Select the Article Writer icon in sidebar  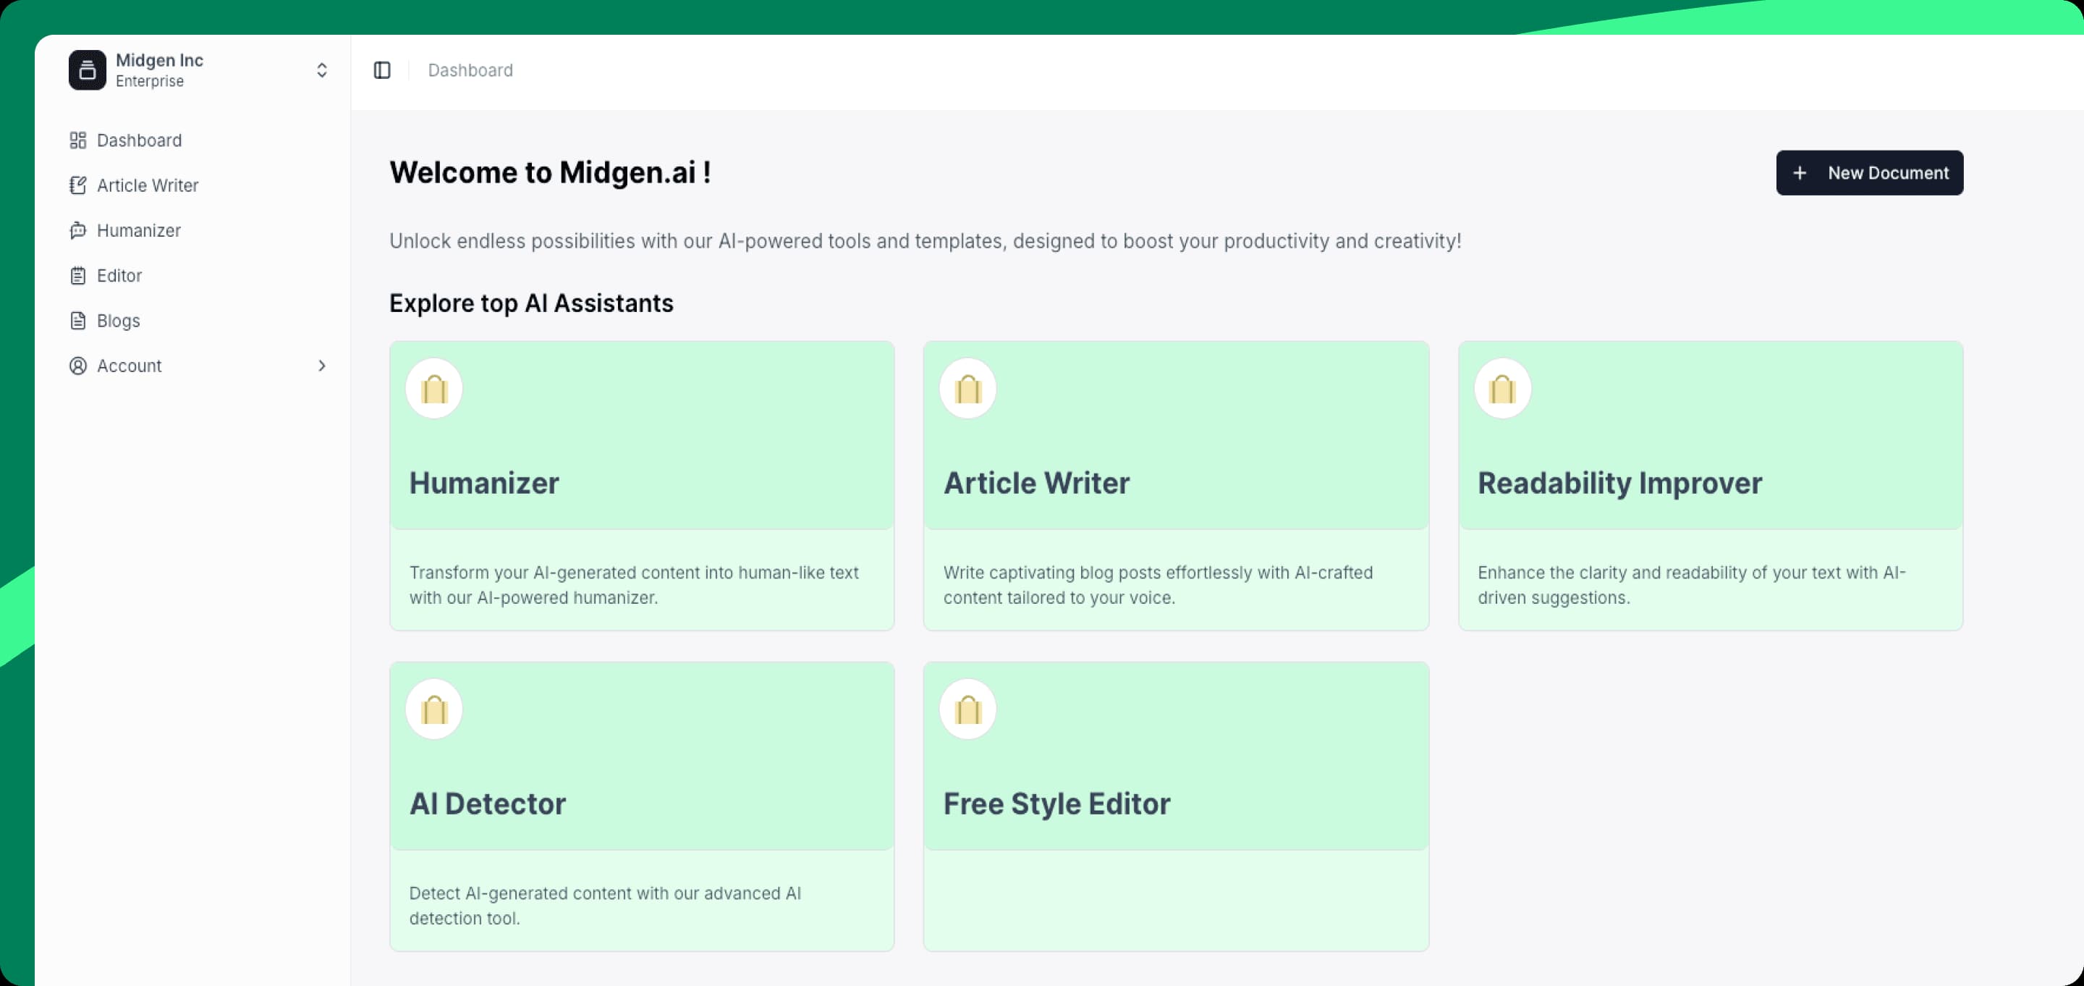coord(77,185)
